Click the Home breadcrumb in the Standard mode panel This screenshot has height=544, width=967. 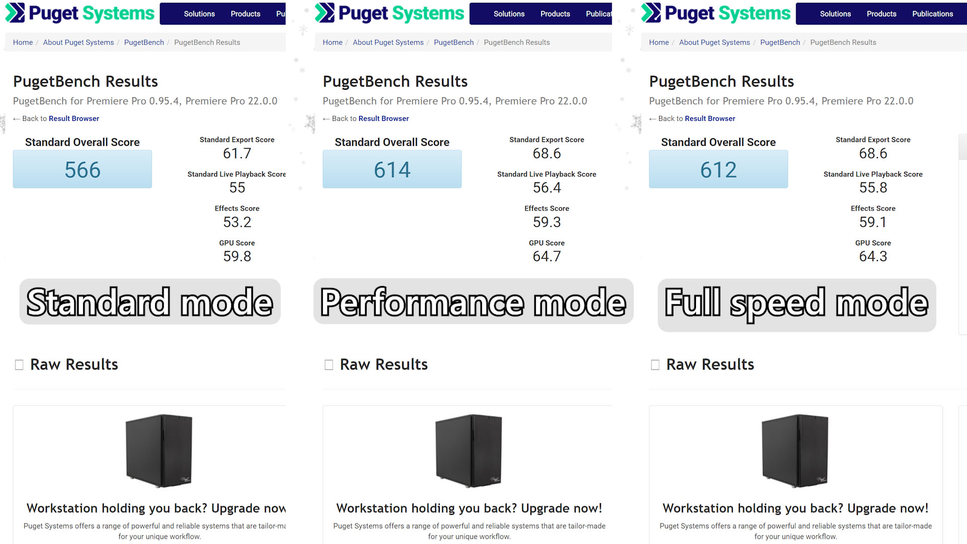pyautogui.click(x=23, y=42)
